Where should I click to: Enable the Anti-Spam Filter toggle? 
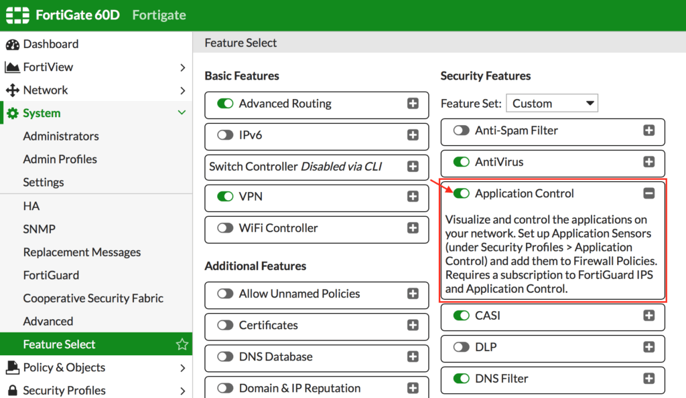(461, 130)
